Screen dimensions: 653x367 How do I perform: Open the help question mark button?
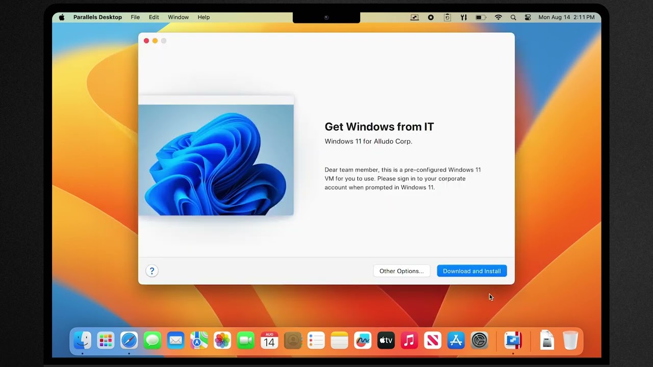(152, 271)
